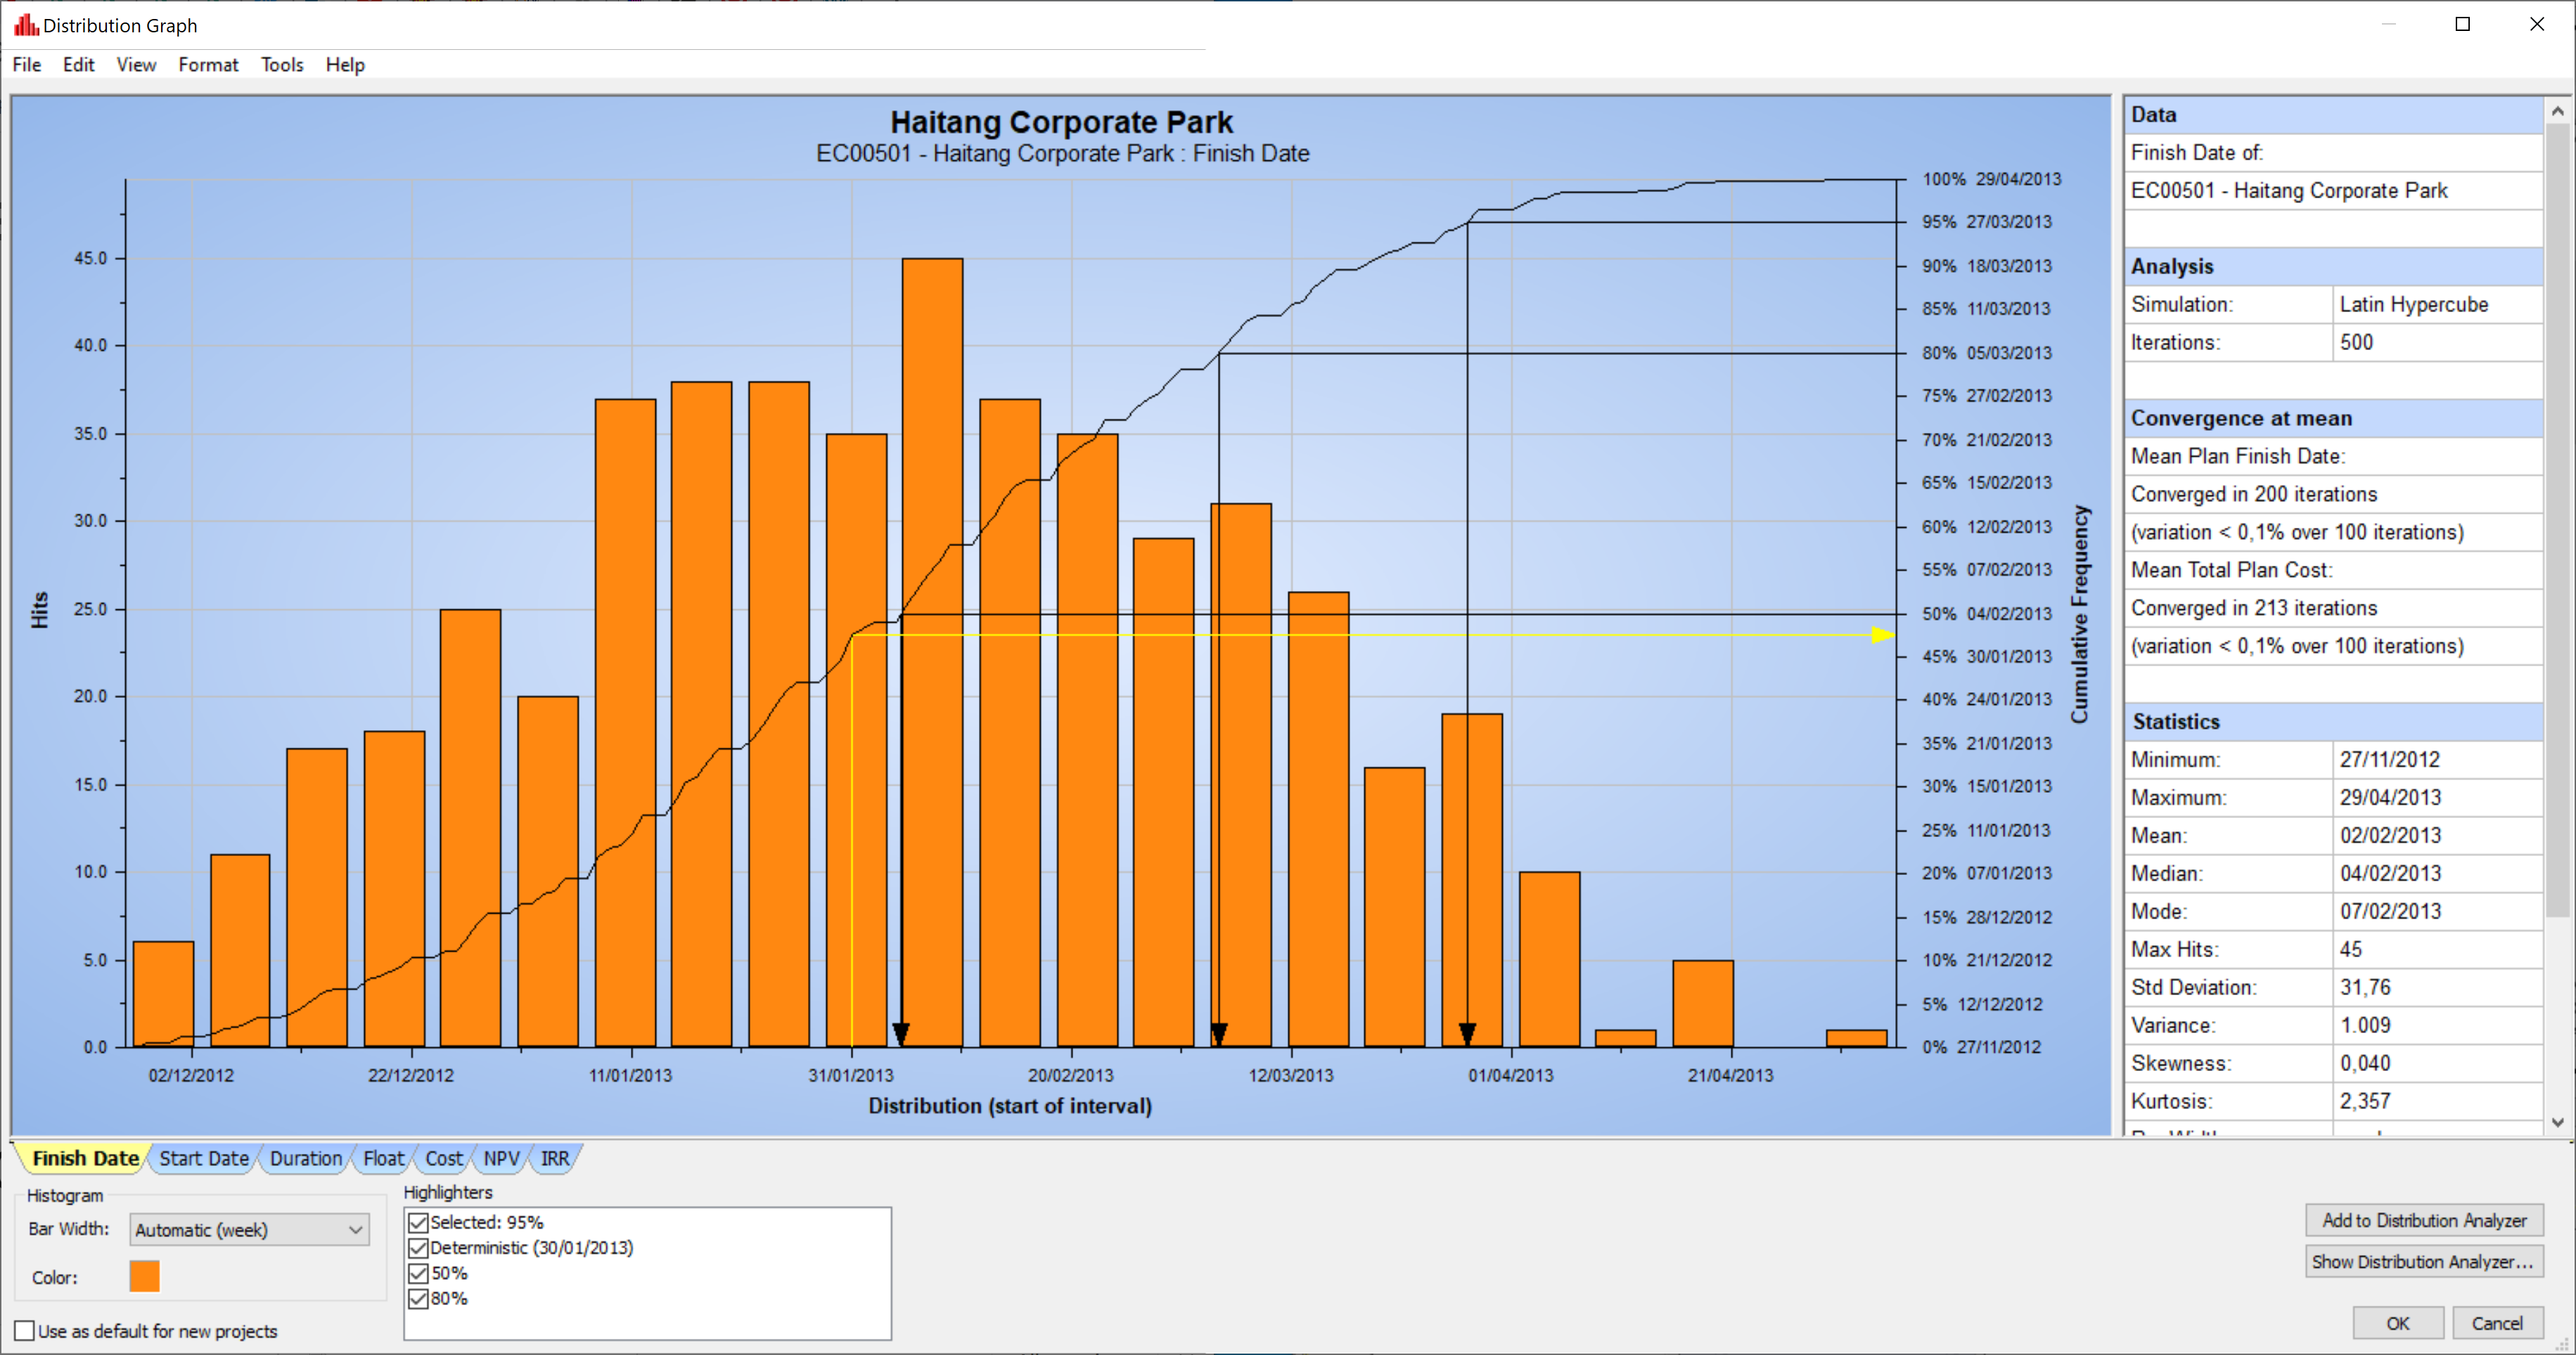Uncheck the Selected: 95% highlighter
2576x1355 pixels.
point(419,1222)
